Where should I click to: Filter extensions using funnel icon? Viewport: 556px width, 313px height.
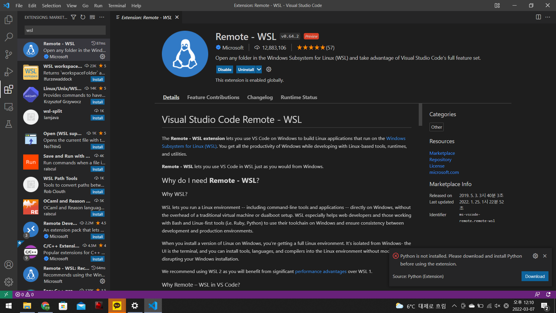(74, 17)
